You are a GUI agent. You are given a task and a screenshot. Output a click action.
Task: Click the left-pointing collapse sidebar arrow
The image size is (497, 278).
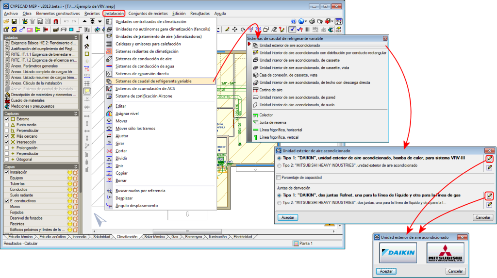point(87,37)
